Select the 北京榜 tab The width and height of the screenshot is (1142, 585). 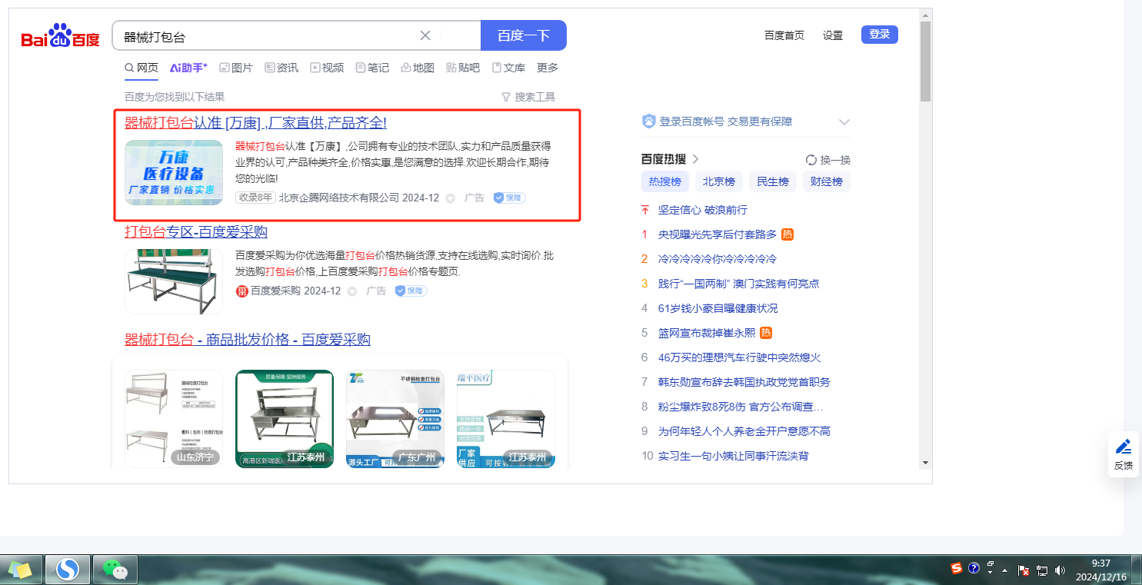coord(719,181)
